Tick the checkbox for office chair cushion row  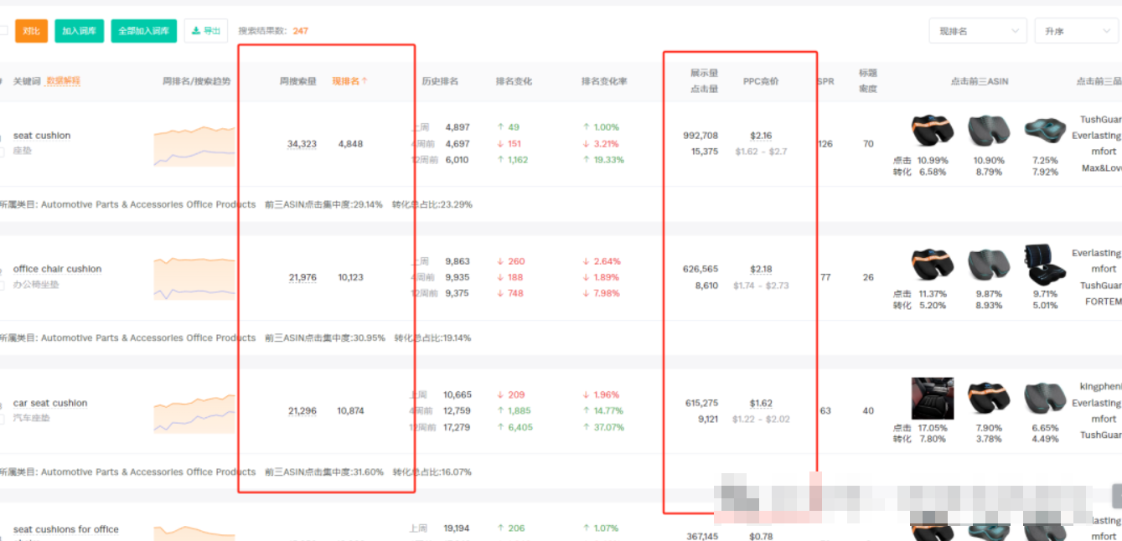pos(2,286)
